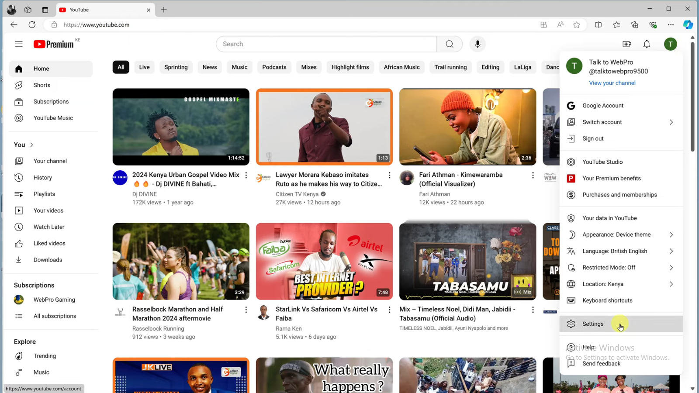Open the YouTube hamburger guide menu
The height and width of the screenshot is (393, 699).
pyautogui.click(x=18, y=44)
